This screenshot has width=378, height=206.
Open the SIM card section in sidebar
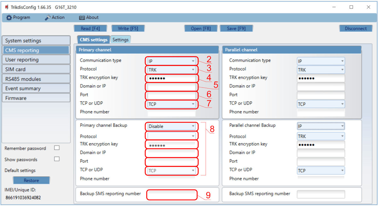click(36, 69)
